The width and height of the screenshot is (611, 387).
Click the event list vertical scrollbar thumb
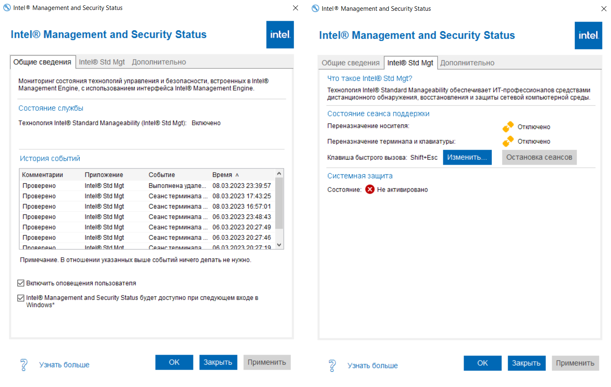coord(279,203)
